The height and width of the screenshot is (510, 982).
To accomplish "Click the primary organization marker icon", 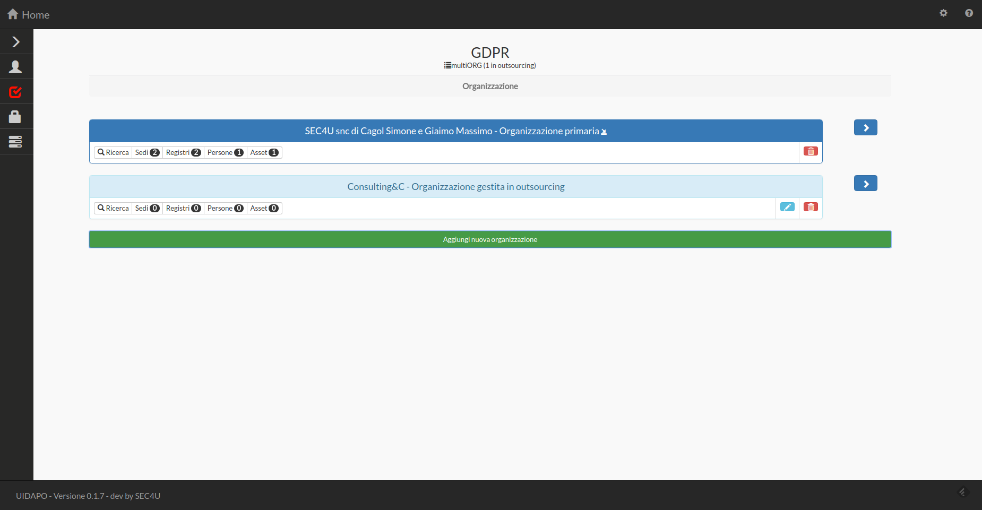I will [604, 132].
